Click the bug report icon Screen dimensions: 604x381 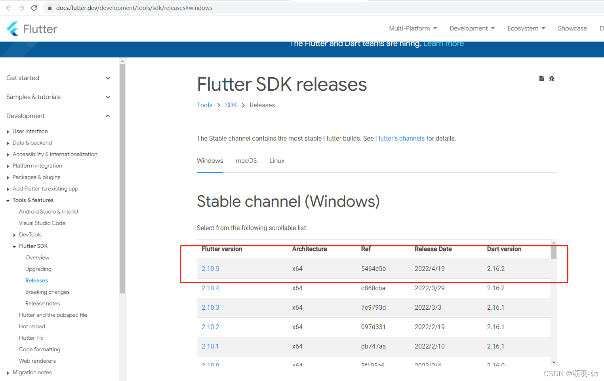coord(552,78)
